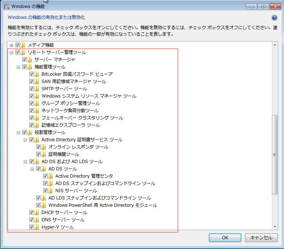Click the Windows の機能 title bar icon
This screenshot has width=284, height=249.
7,7
